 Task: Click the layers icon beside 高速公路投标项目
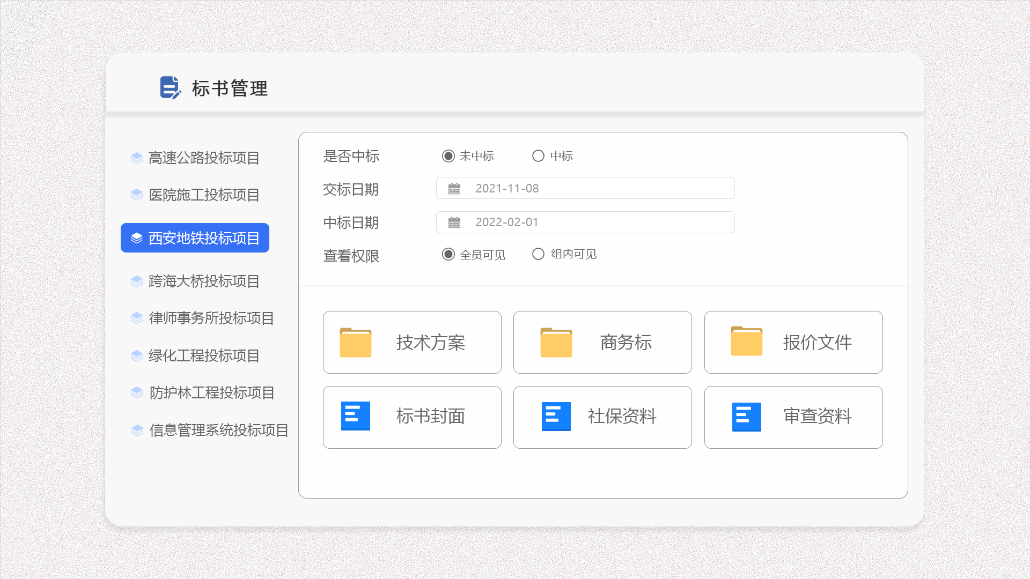tap(137, 158)
